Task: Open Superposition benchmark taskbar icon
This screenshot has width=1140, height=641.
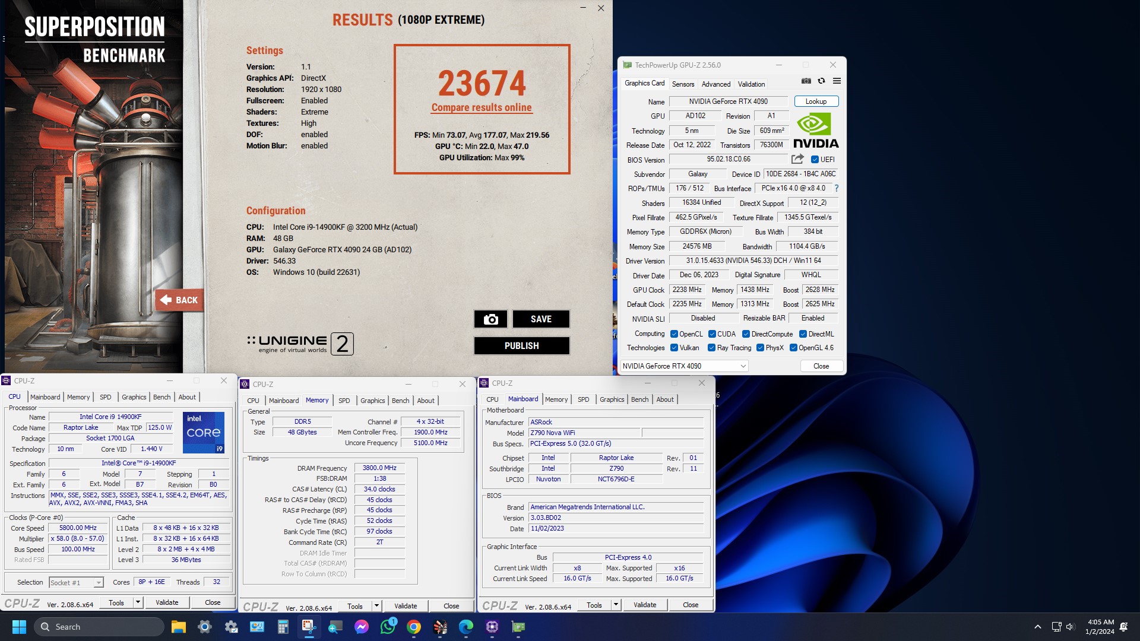Action: (x=440, y=627)
